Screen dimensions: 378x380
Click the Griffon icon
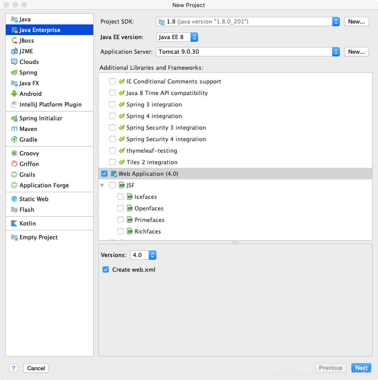tap(14, 164)
